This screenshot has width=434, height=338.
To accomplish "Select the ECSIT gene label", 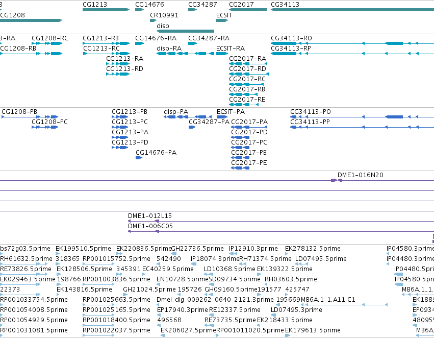I will pyautogui.click(x=224, y=15).
